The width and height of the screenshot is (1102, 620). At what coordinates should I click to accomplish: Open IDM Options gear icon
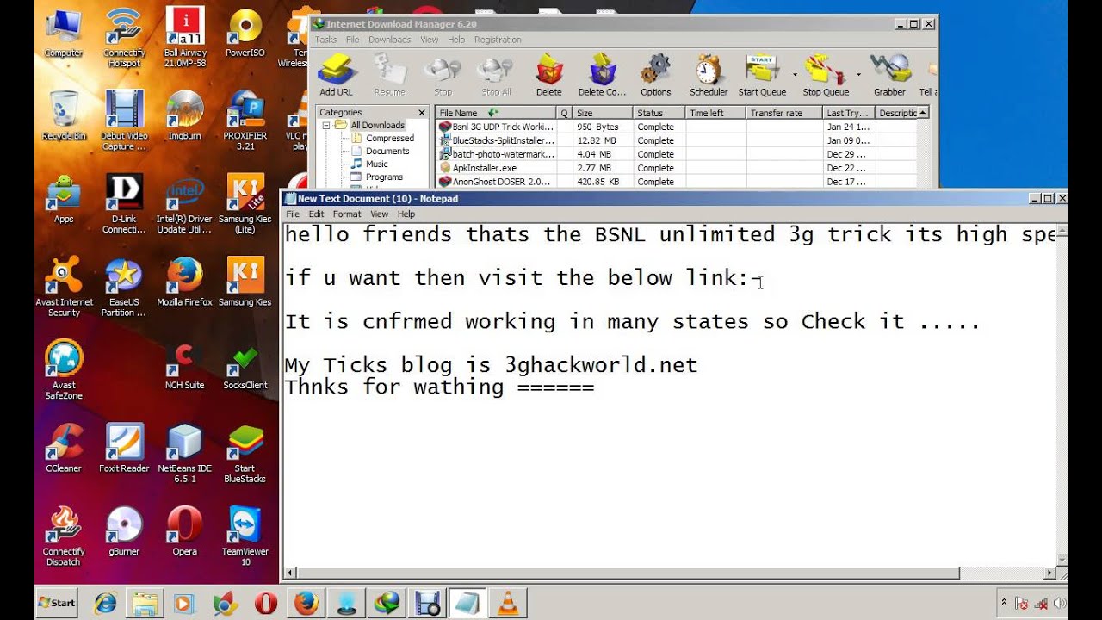click(x=655, y=75)
